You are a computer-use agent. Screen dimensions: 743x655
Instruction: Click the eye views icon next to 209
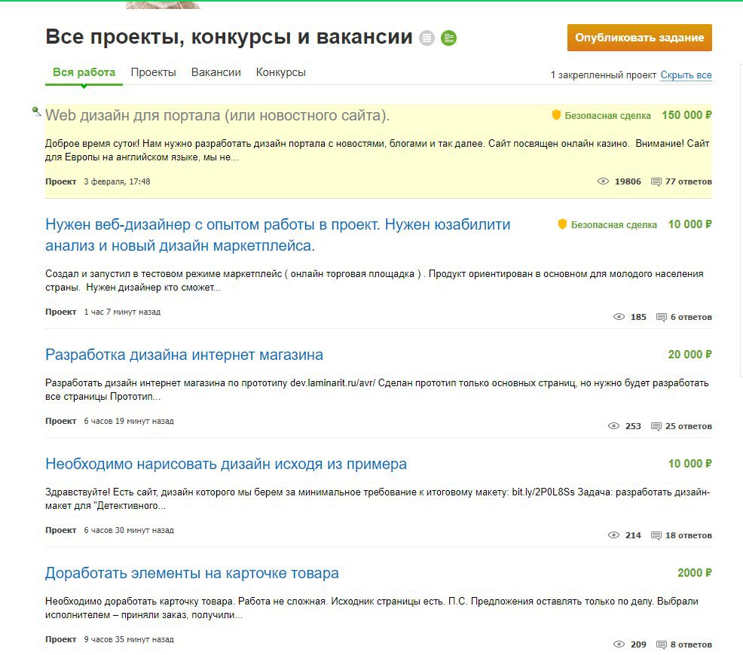click(619, 644)
